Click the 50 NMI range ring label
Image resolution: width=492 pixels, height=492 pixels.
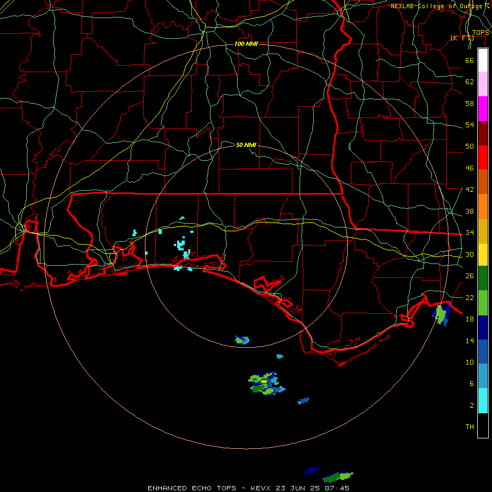(x=247, y=145)
